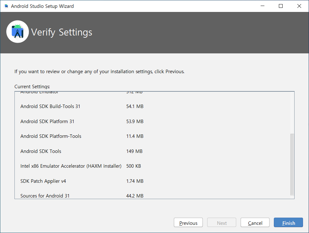Viewport: 309px width, 233px height.
Task: Click the review installation settings instruction text
Action: click(x=99, y=72)
